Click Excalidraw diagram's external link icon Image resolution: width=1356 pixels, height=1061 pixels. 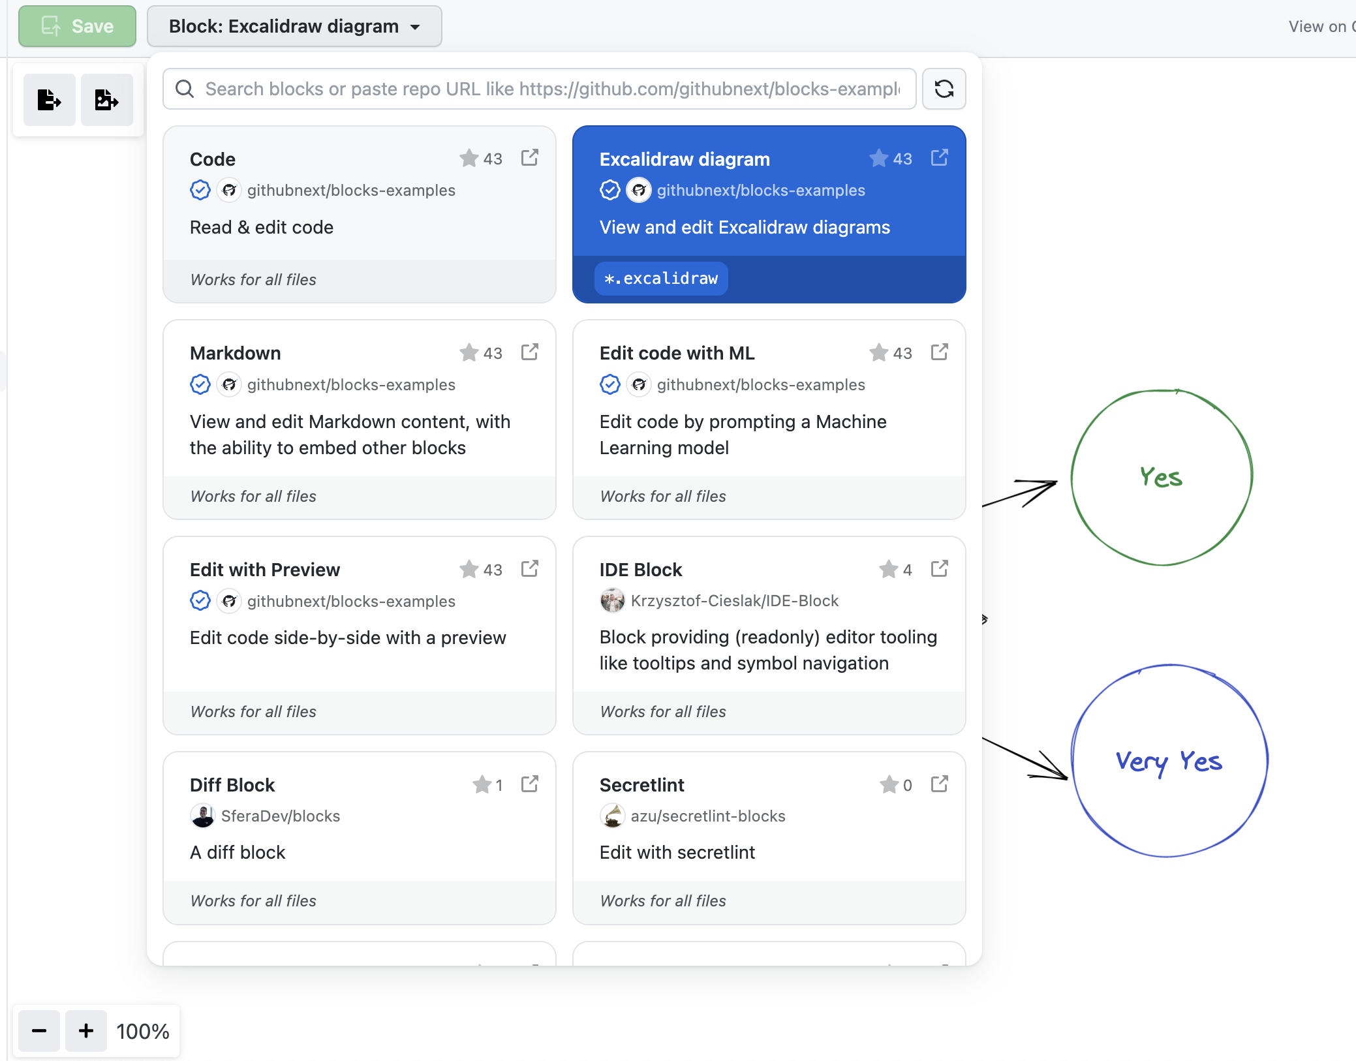coord(939,158)
